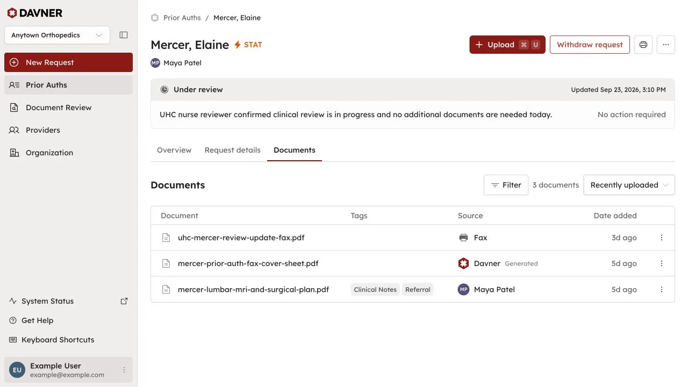Expand the Anytown Orthopedics organization dropdown
This screenshot has height=387, width=688.
coord(57,35)
